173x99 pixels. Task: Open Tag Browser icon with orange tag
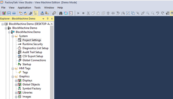pyautogui.click(x=47, y=13)
